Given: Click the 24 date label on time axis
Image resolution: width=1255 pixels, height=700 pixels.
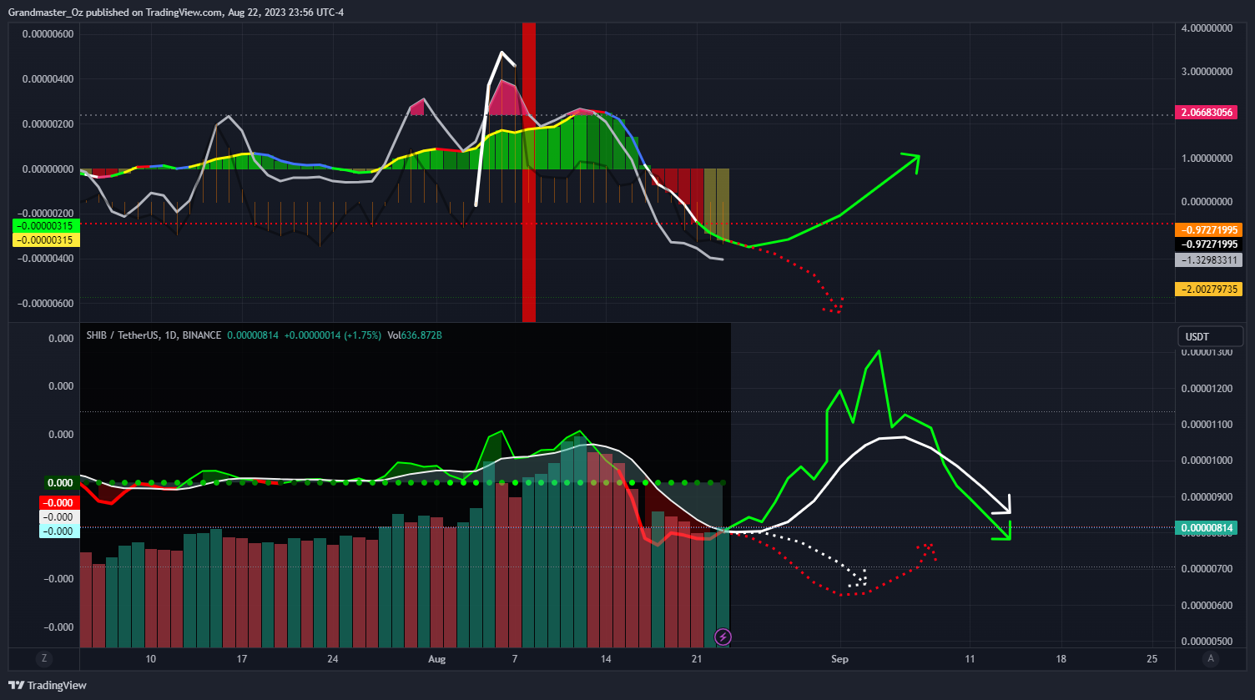Looking at the screenshot, I should pos(332,659).
